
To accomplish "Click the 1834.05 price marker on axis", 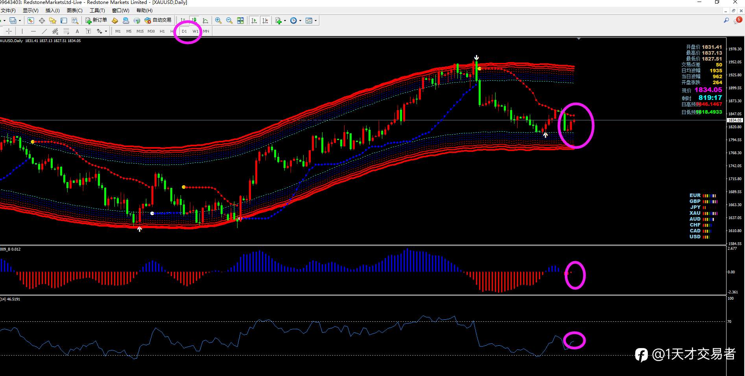I will (734, 120).
